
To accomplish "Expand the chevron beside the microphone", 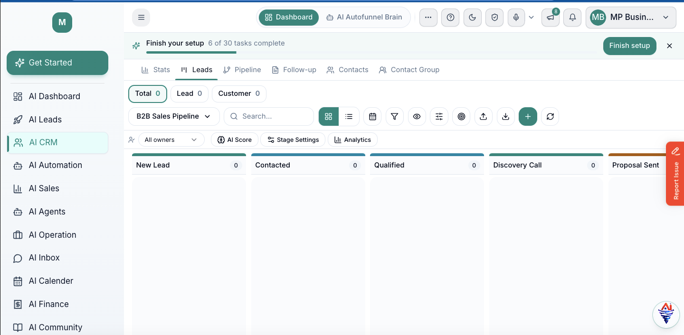I will pos(531,18).
